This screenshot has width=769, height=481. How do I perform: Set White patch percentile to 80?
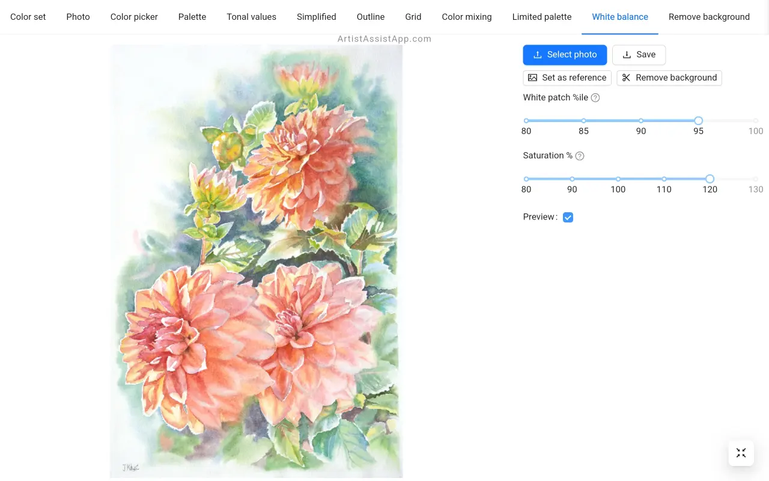[x=526, y=121]
